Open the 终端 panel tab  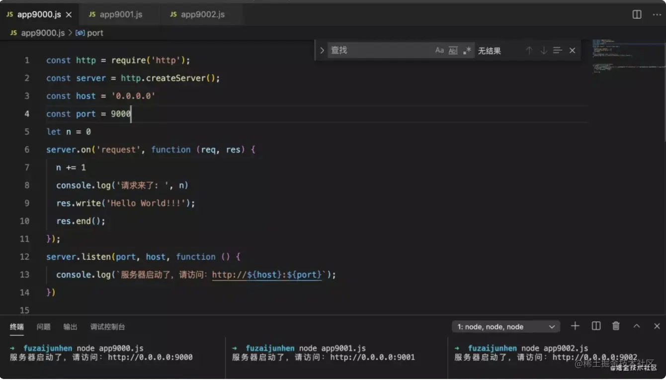coord(17,327)
